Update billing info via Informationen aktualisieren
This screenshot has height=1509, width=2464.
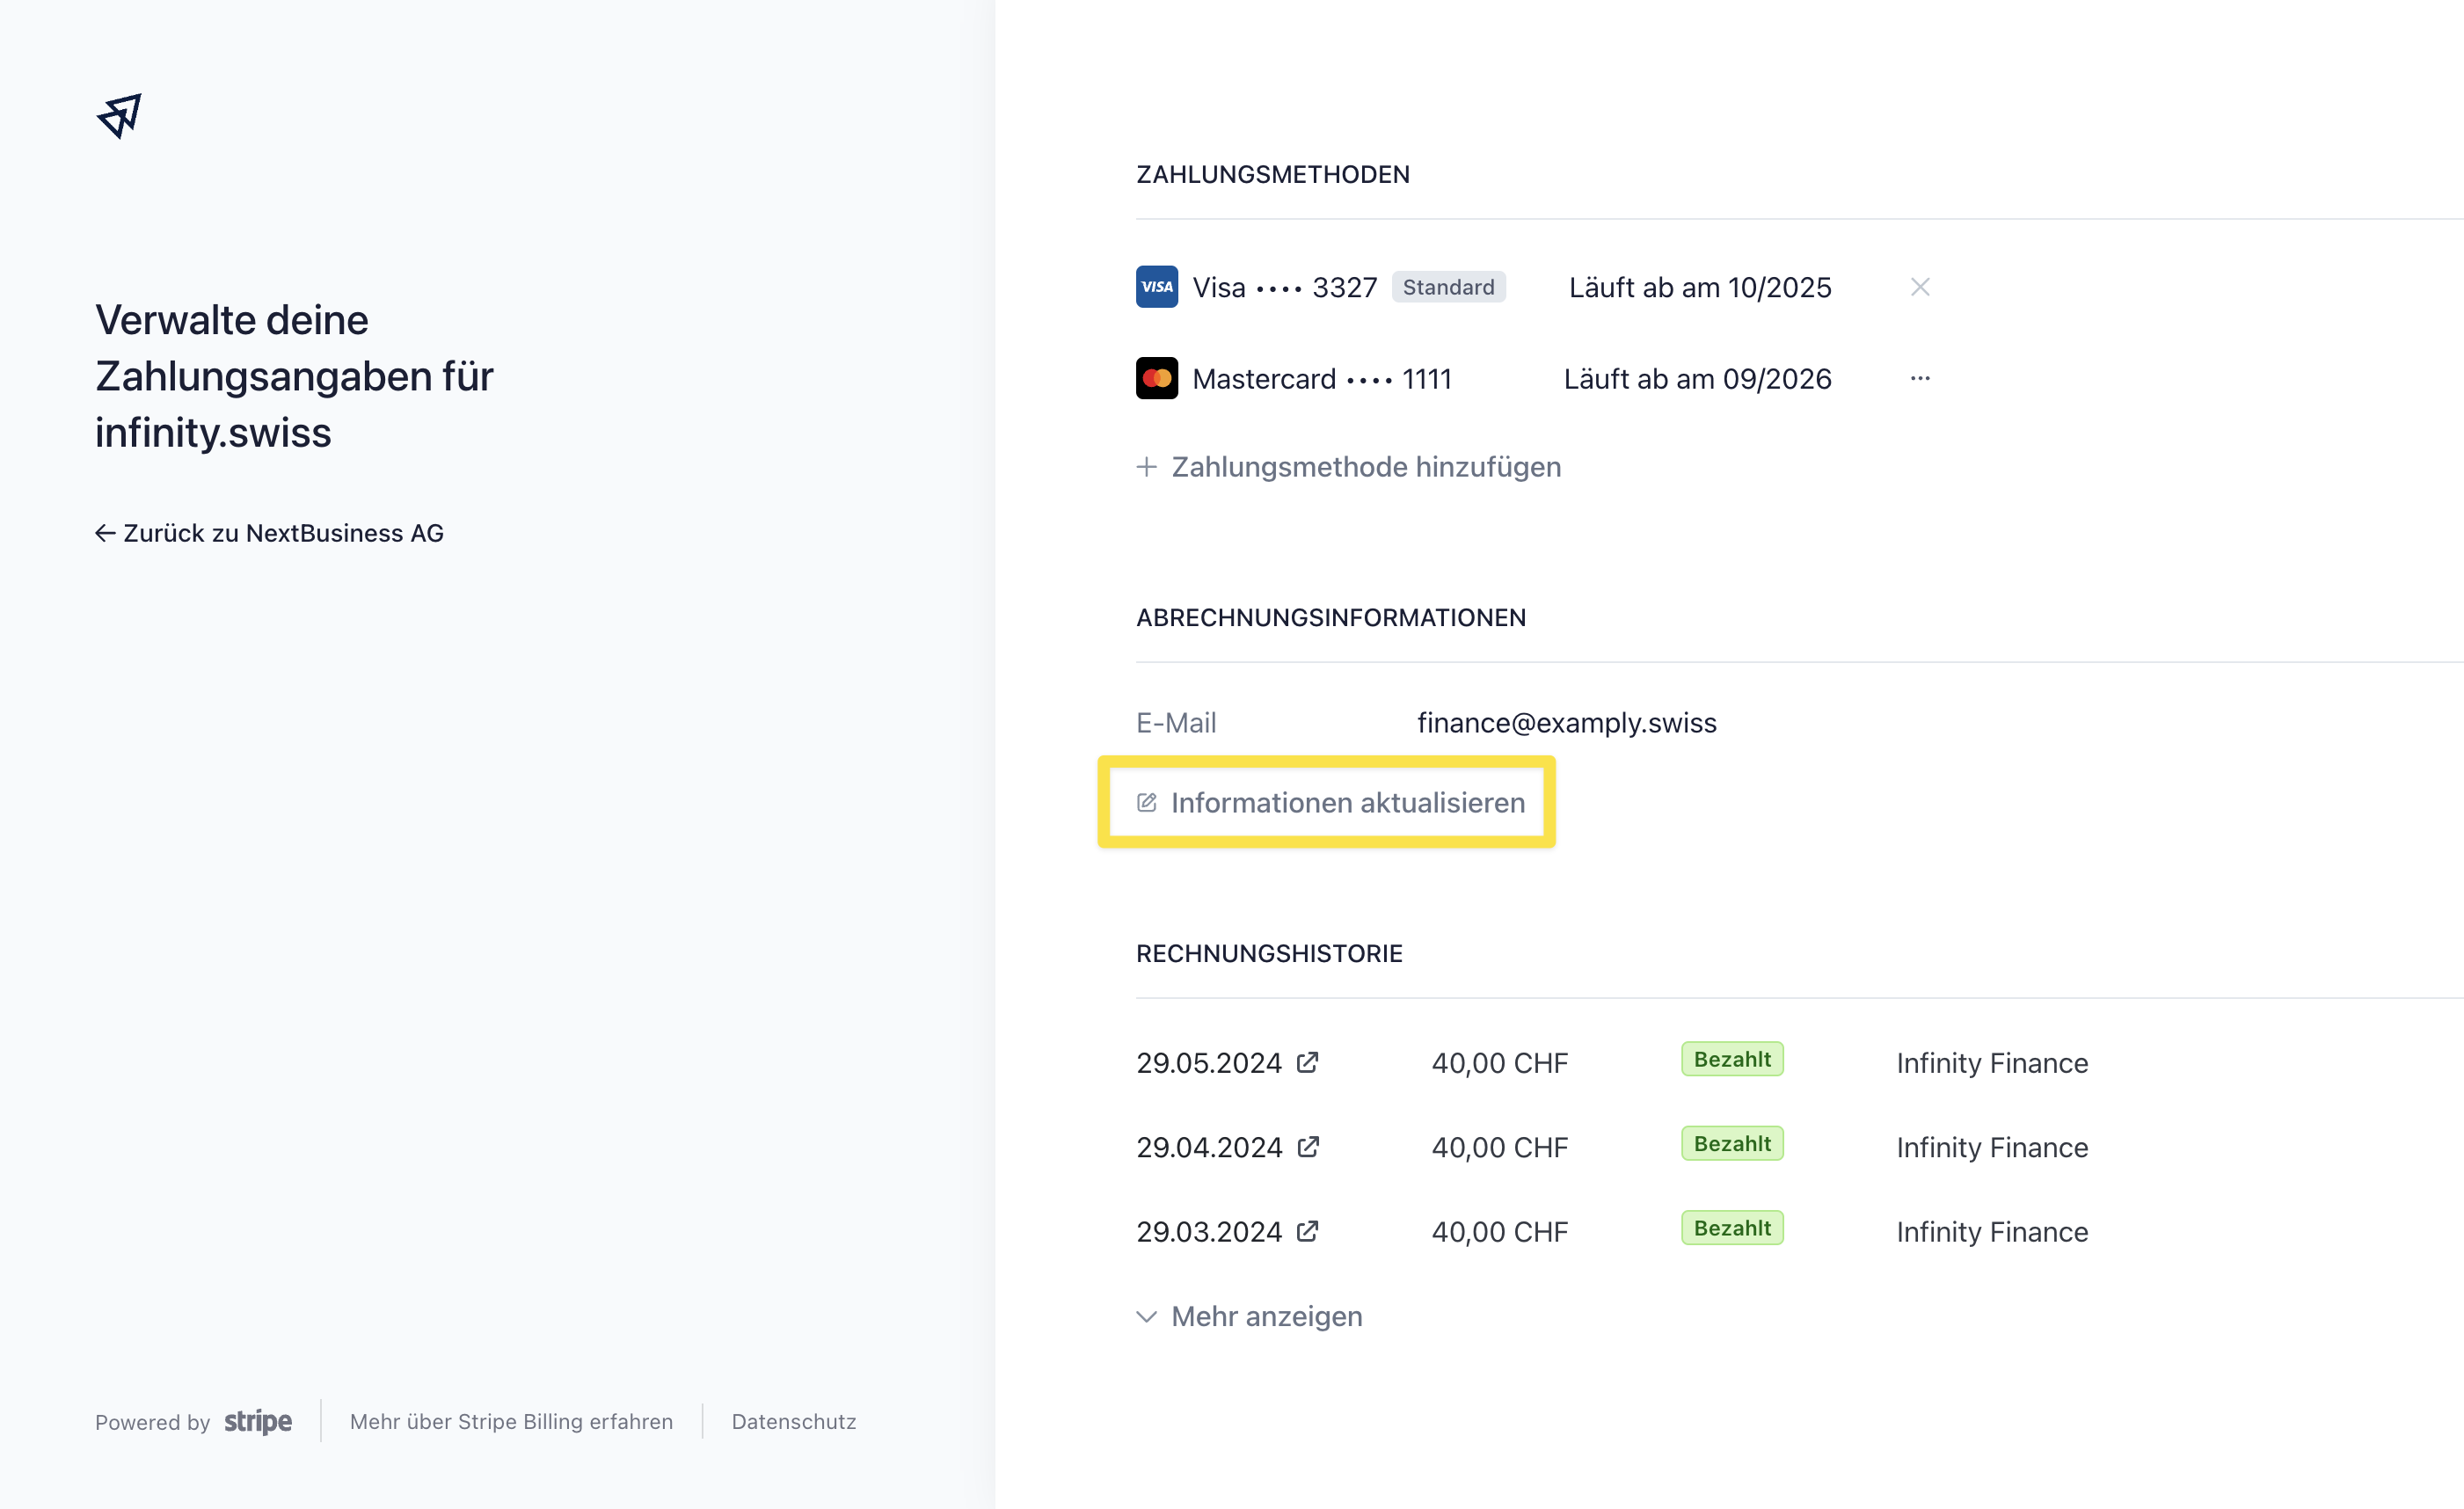click(1330, 802)
